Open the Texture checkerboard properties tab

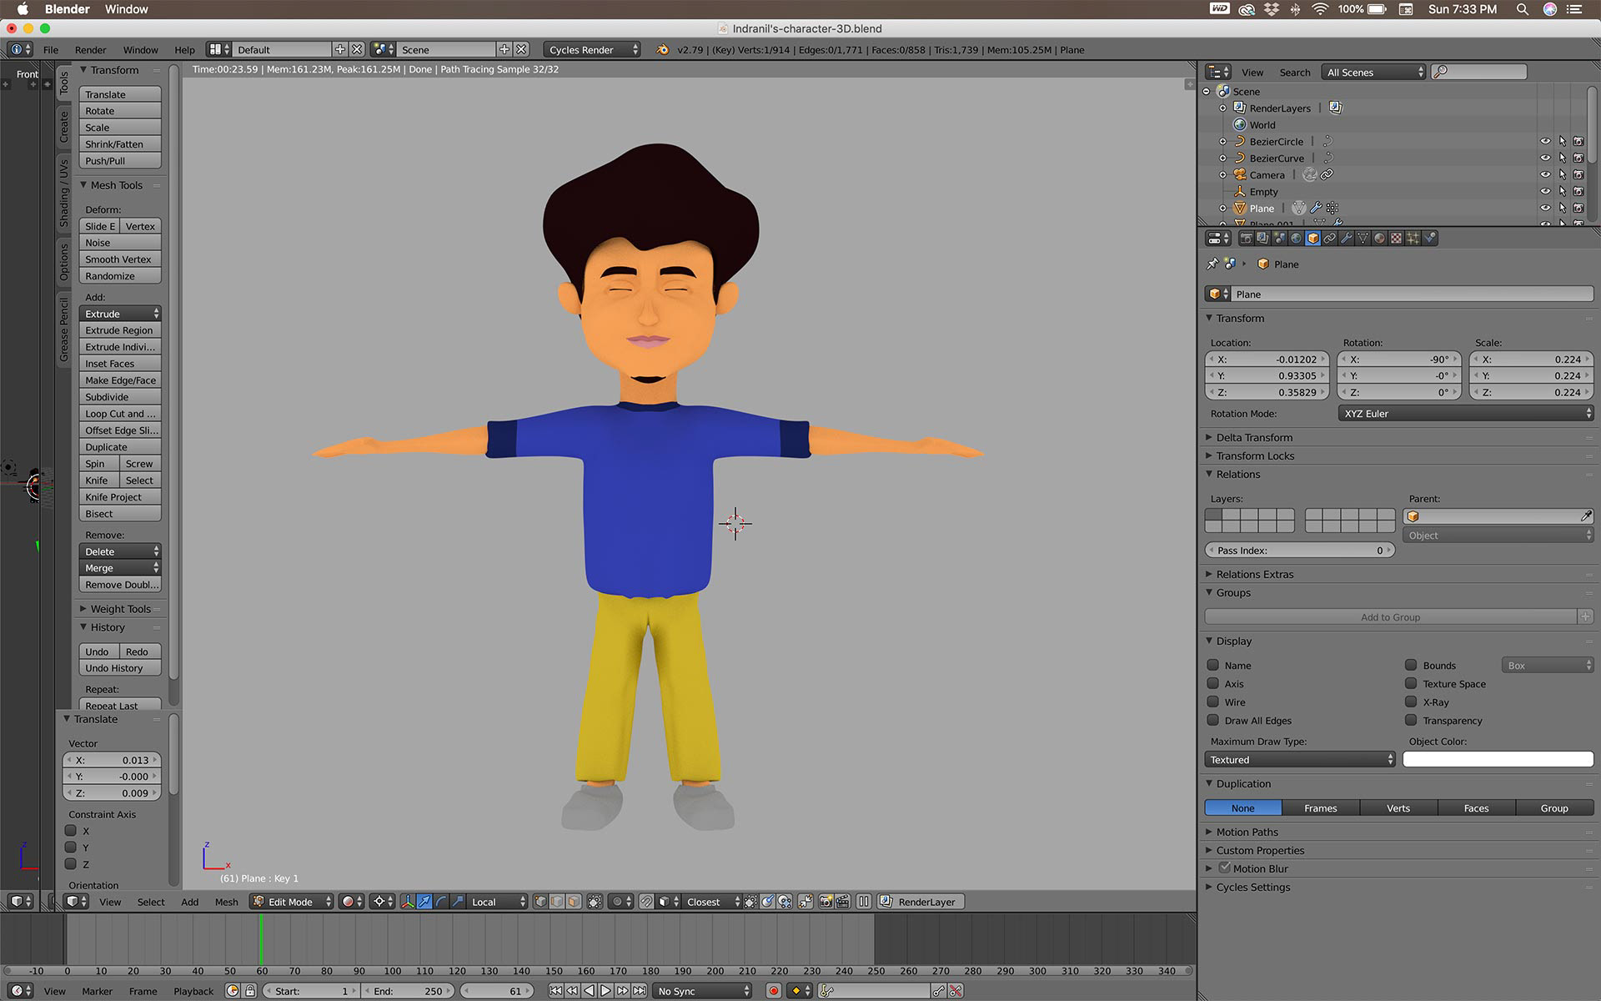[x=1396, y=238]
